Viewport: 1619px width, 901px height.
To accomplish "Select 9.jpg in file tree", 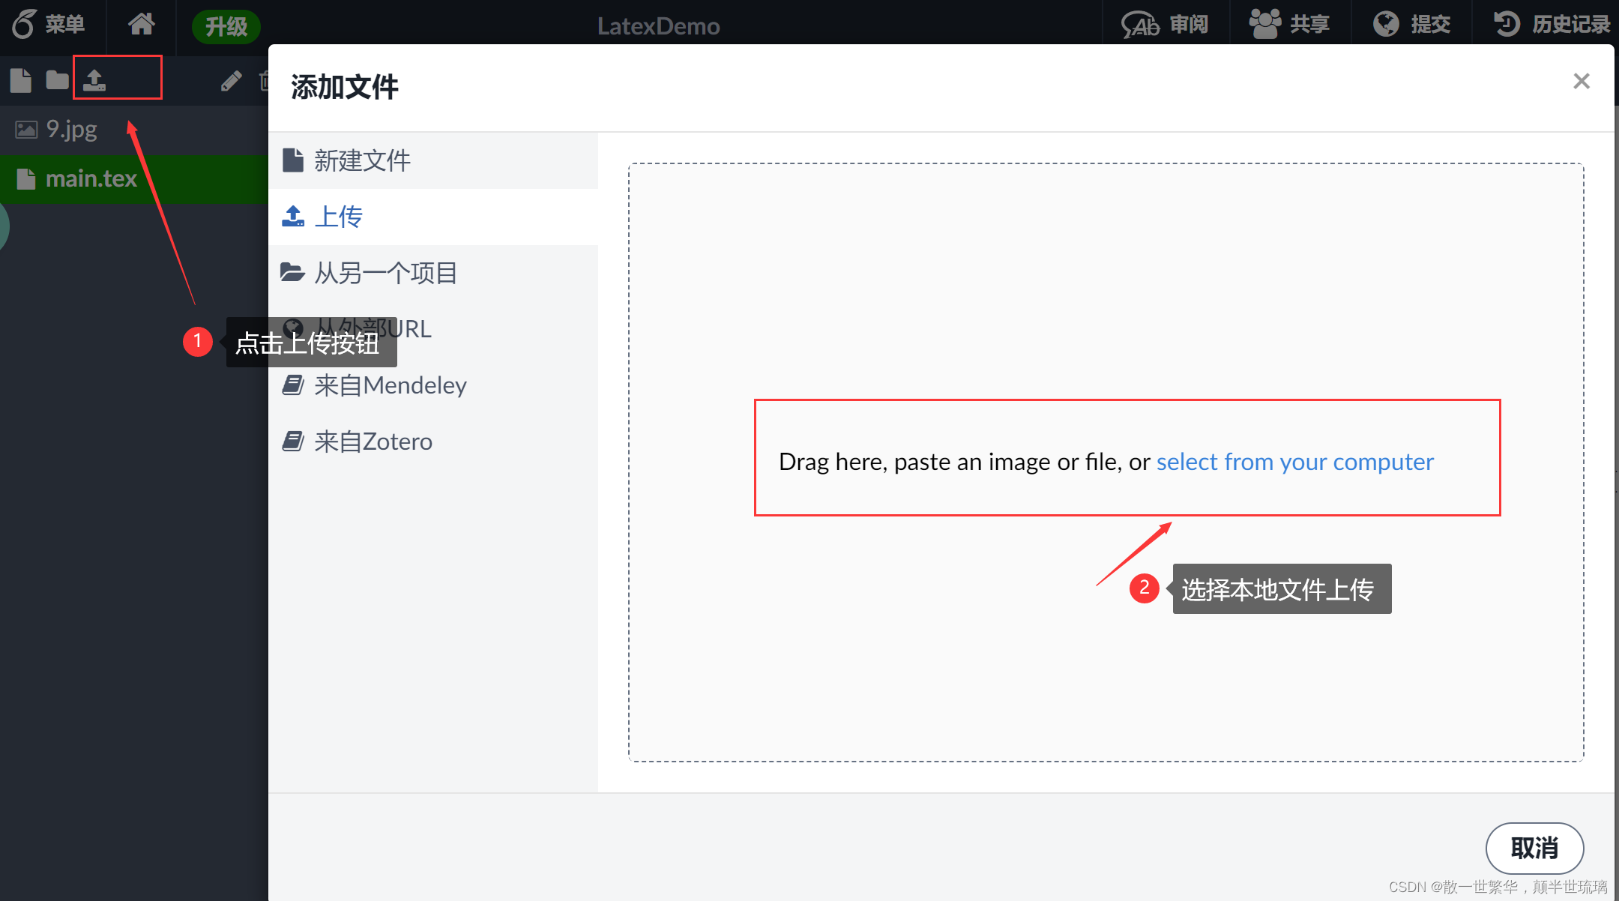I will pyautogui.click(x=71, y=130).
